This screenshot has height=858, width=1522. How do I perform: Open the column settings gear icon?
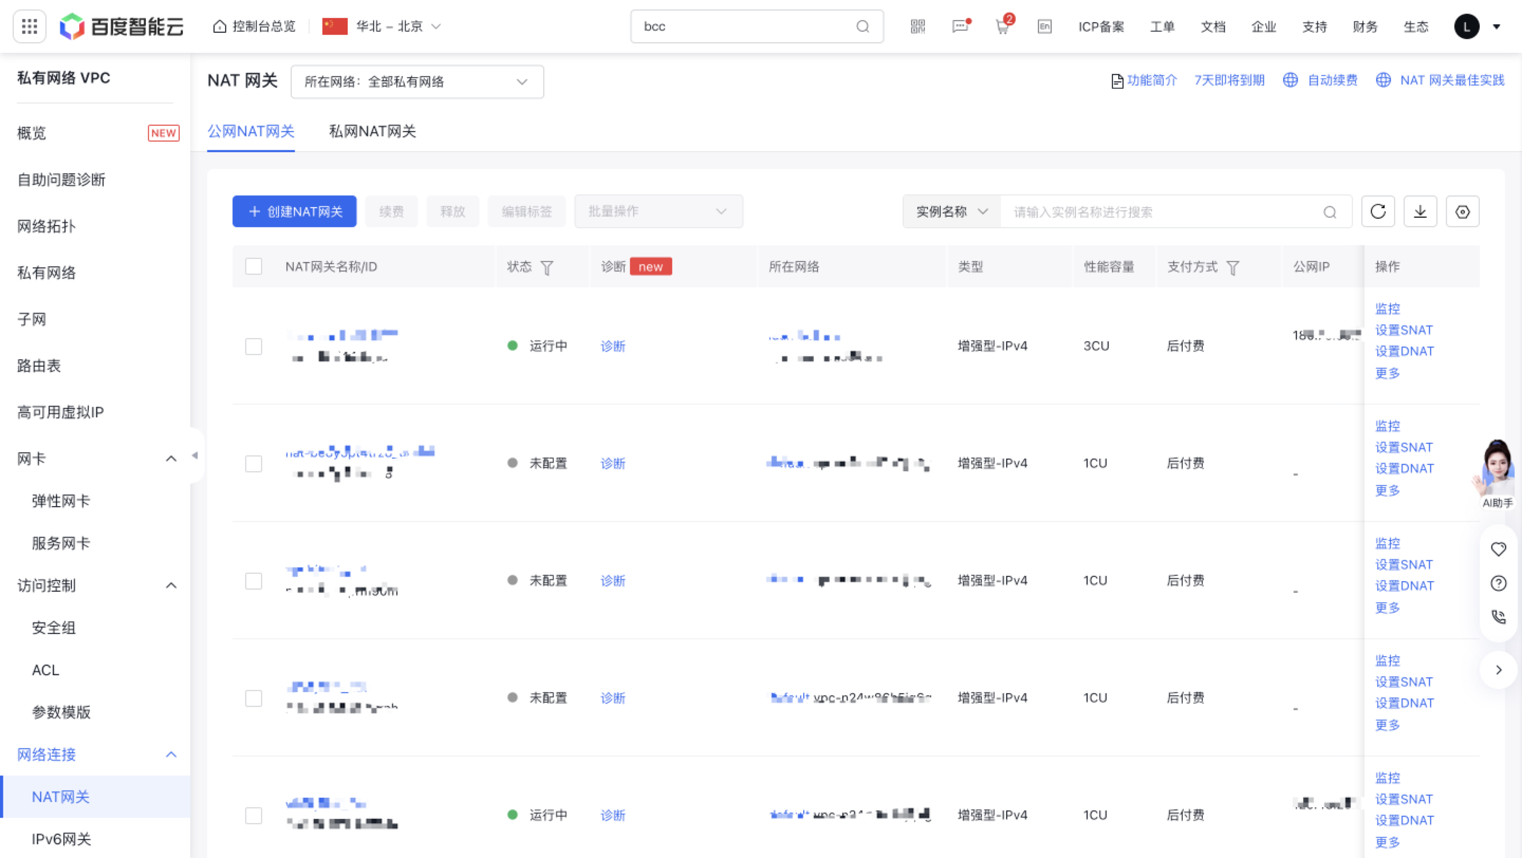pyautogui.click(x=1462, y=211)
